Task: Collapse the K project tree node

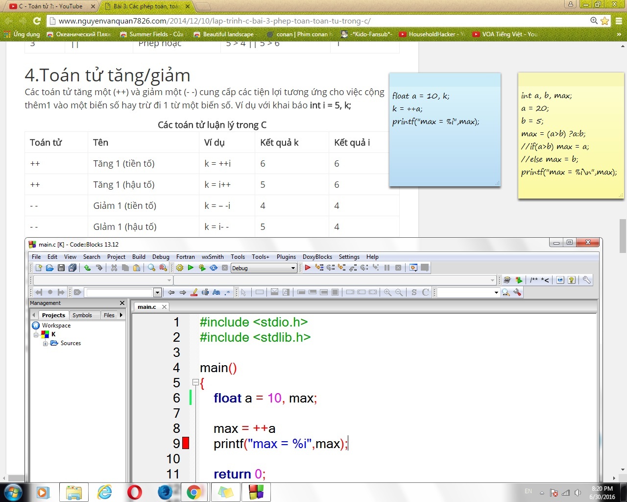Action: (36, 335)
